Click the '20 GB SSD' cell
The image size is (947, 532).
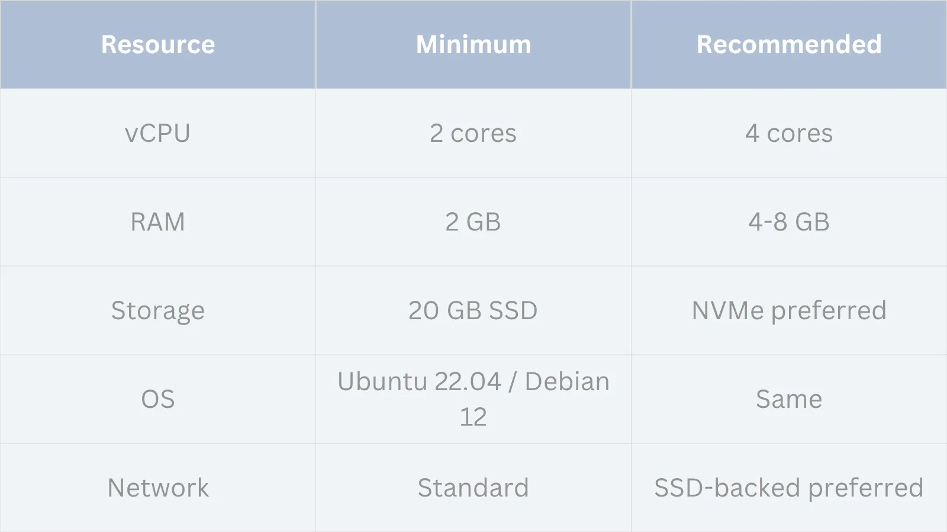tap(474, 311)
